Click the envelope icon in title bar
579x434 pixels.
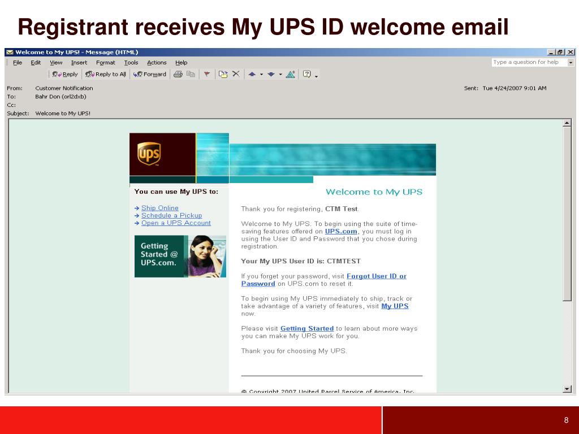coord(10,52)
